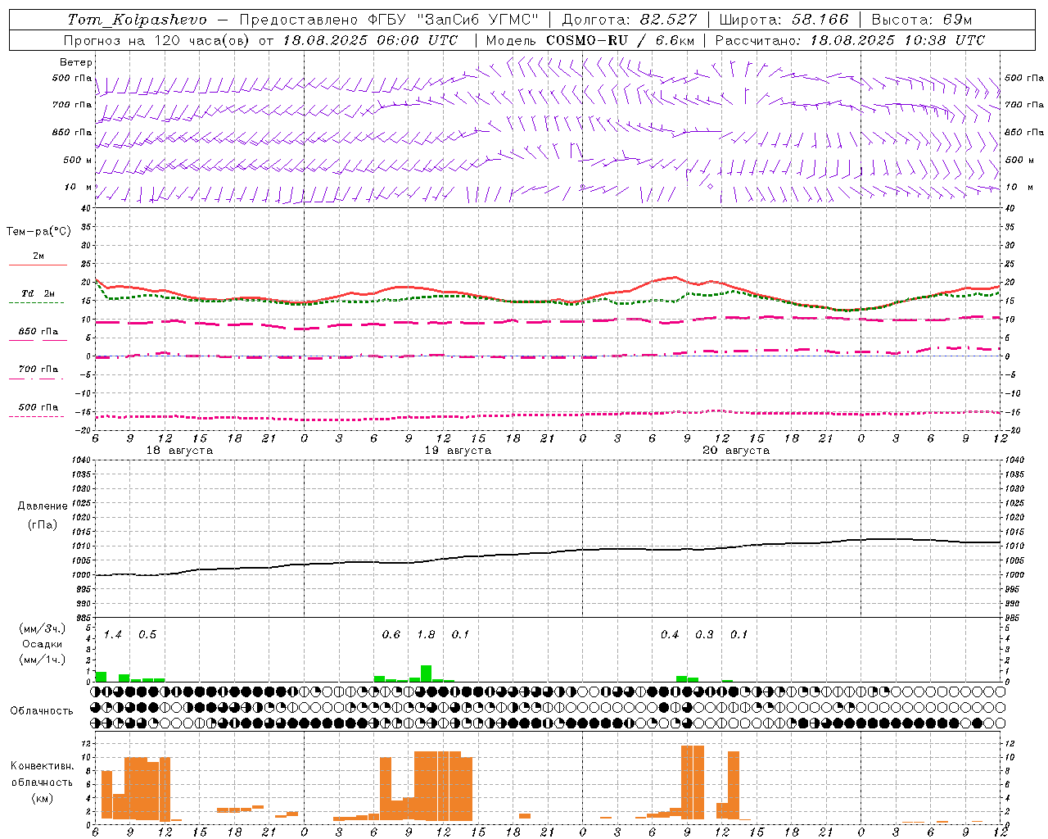The width and height of the screenshot is (1048, 839).
Task: Click the 0.3 precipitation total
Action: coord(704,635)
